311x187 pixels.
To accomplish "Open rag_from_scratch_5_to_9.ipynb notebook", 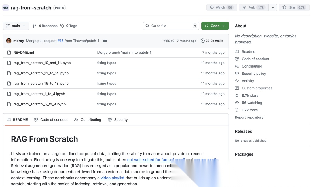I will point(39,104).
